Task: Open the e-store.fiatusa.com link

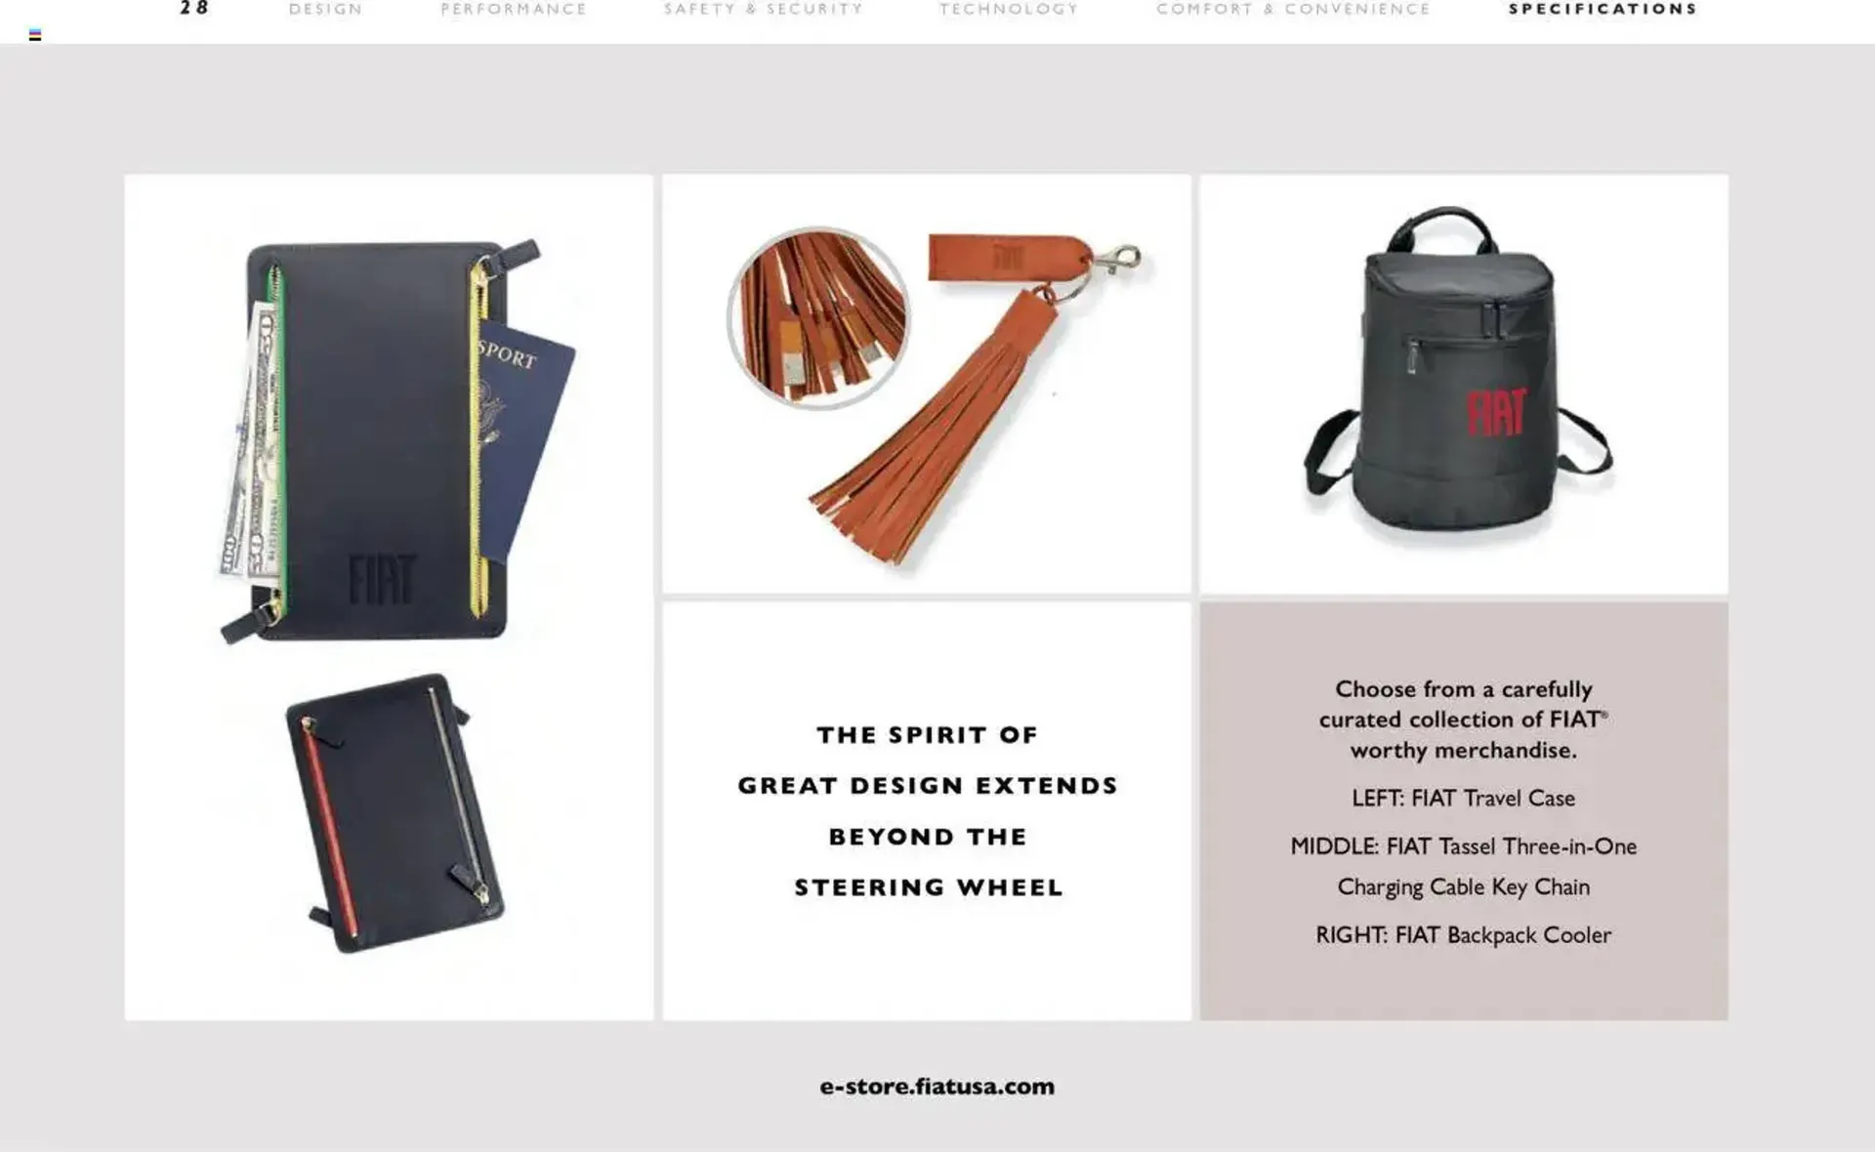Action: (x=937, y=1086)
